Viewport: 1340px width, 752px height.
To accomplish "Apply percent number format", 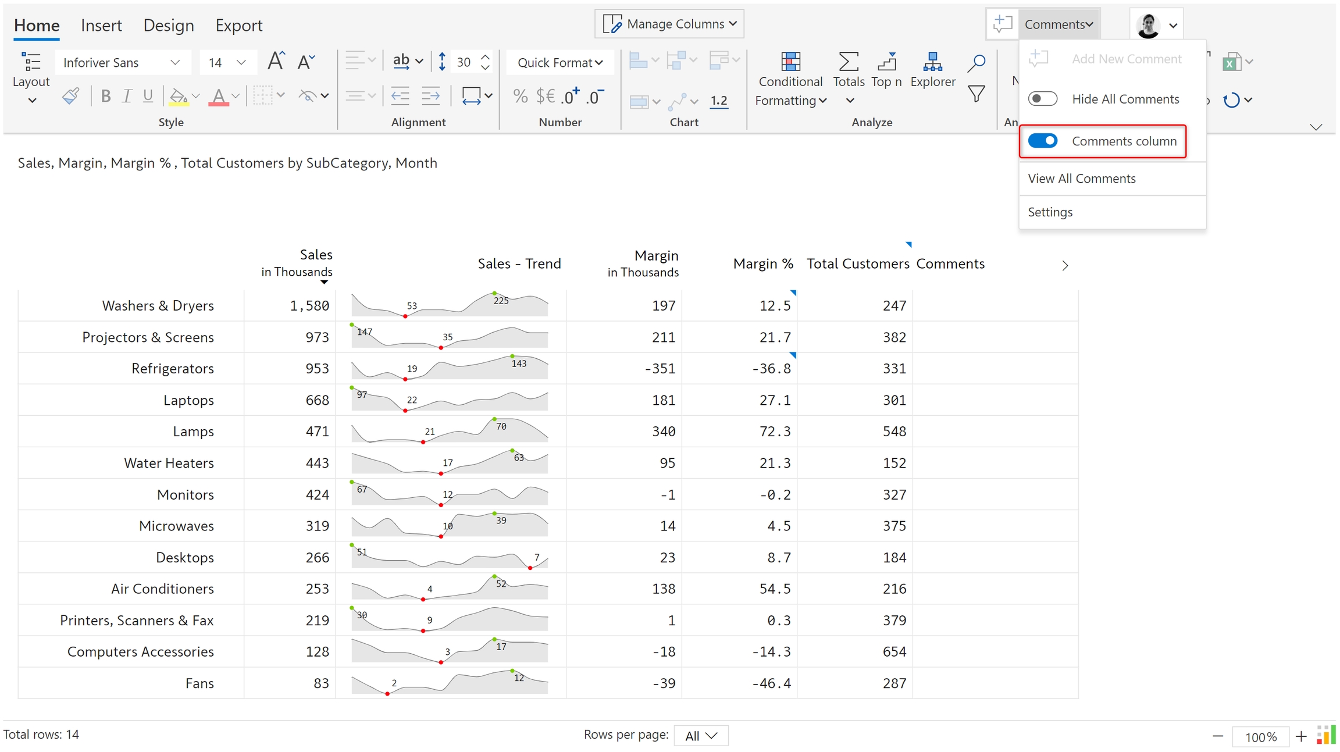I will pos(521,96).
